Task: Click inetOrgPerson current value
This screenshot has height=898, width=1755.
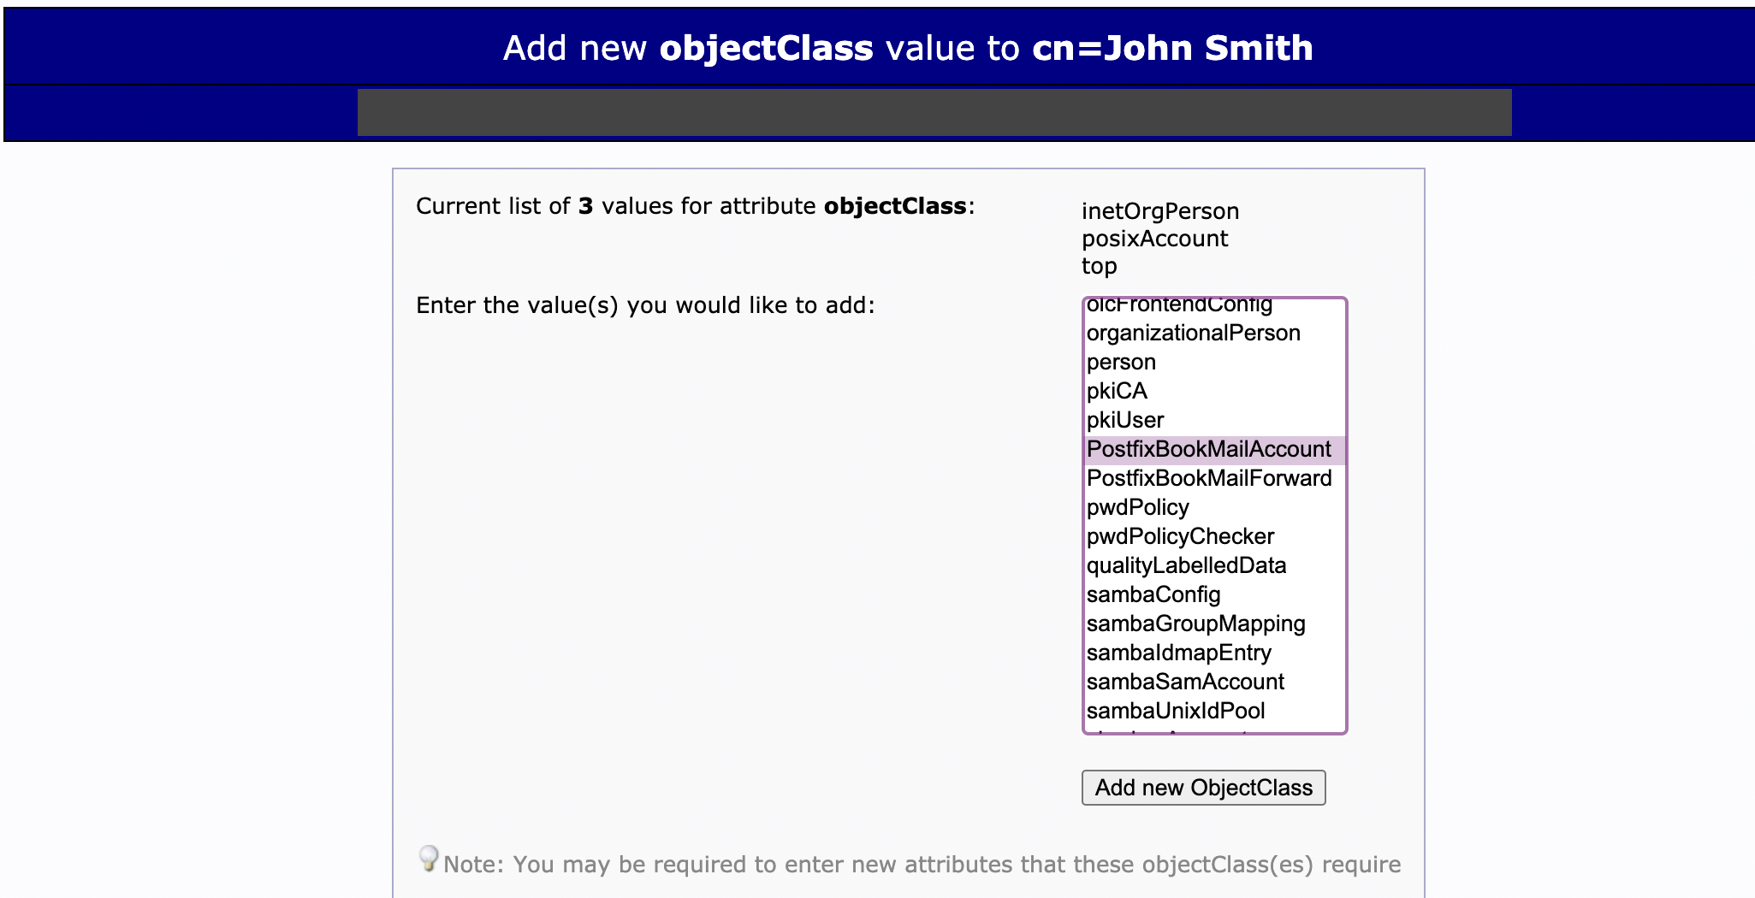Action: tap(1159, 211)
